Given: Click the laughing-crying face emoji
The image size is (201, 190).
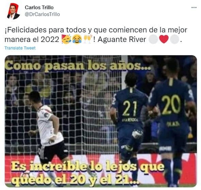Looking at the screenshot, I should (x=77, y=39).
